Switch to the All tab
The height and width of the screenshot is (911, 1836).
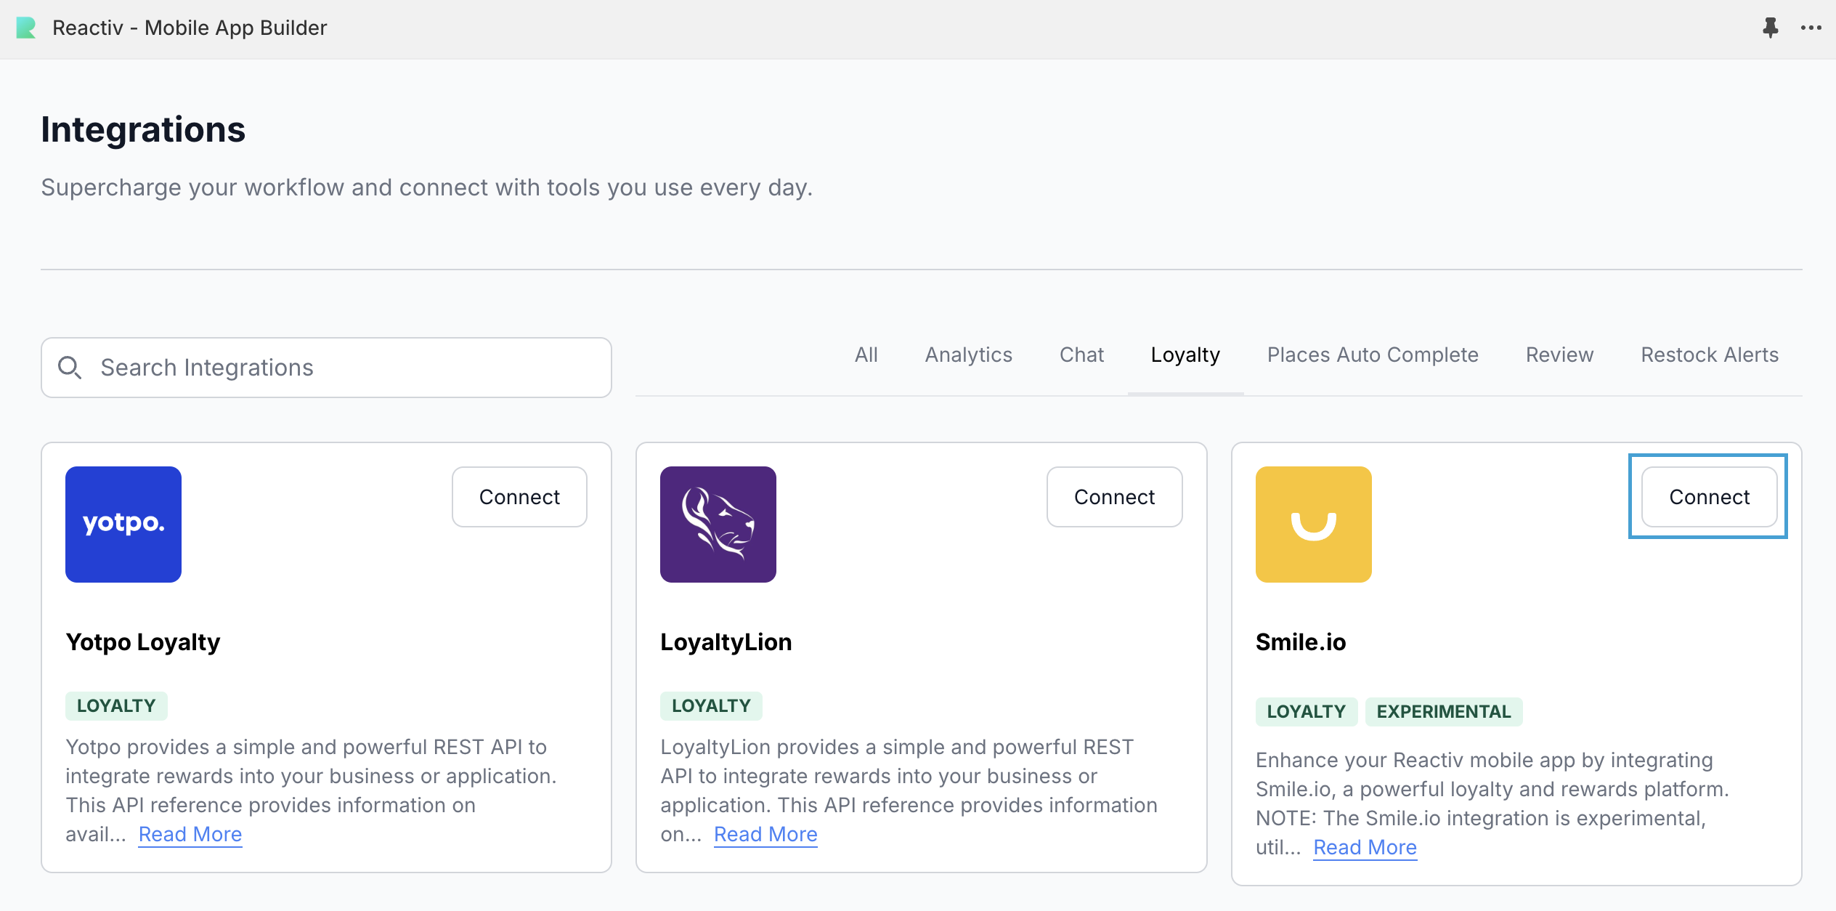point(866,355)
